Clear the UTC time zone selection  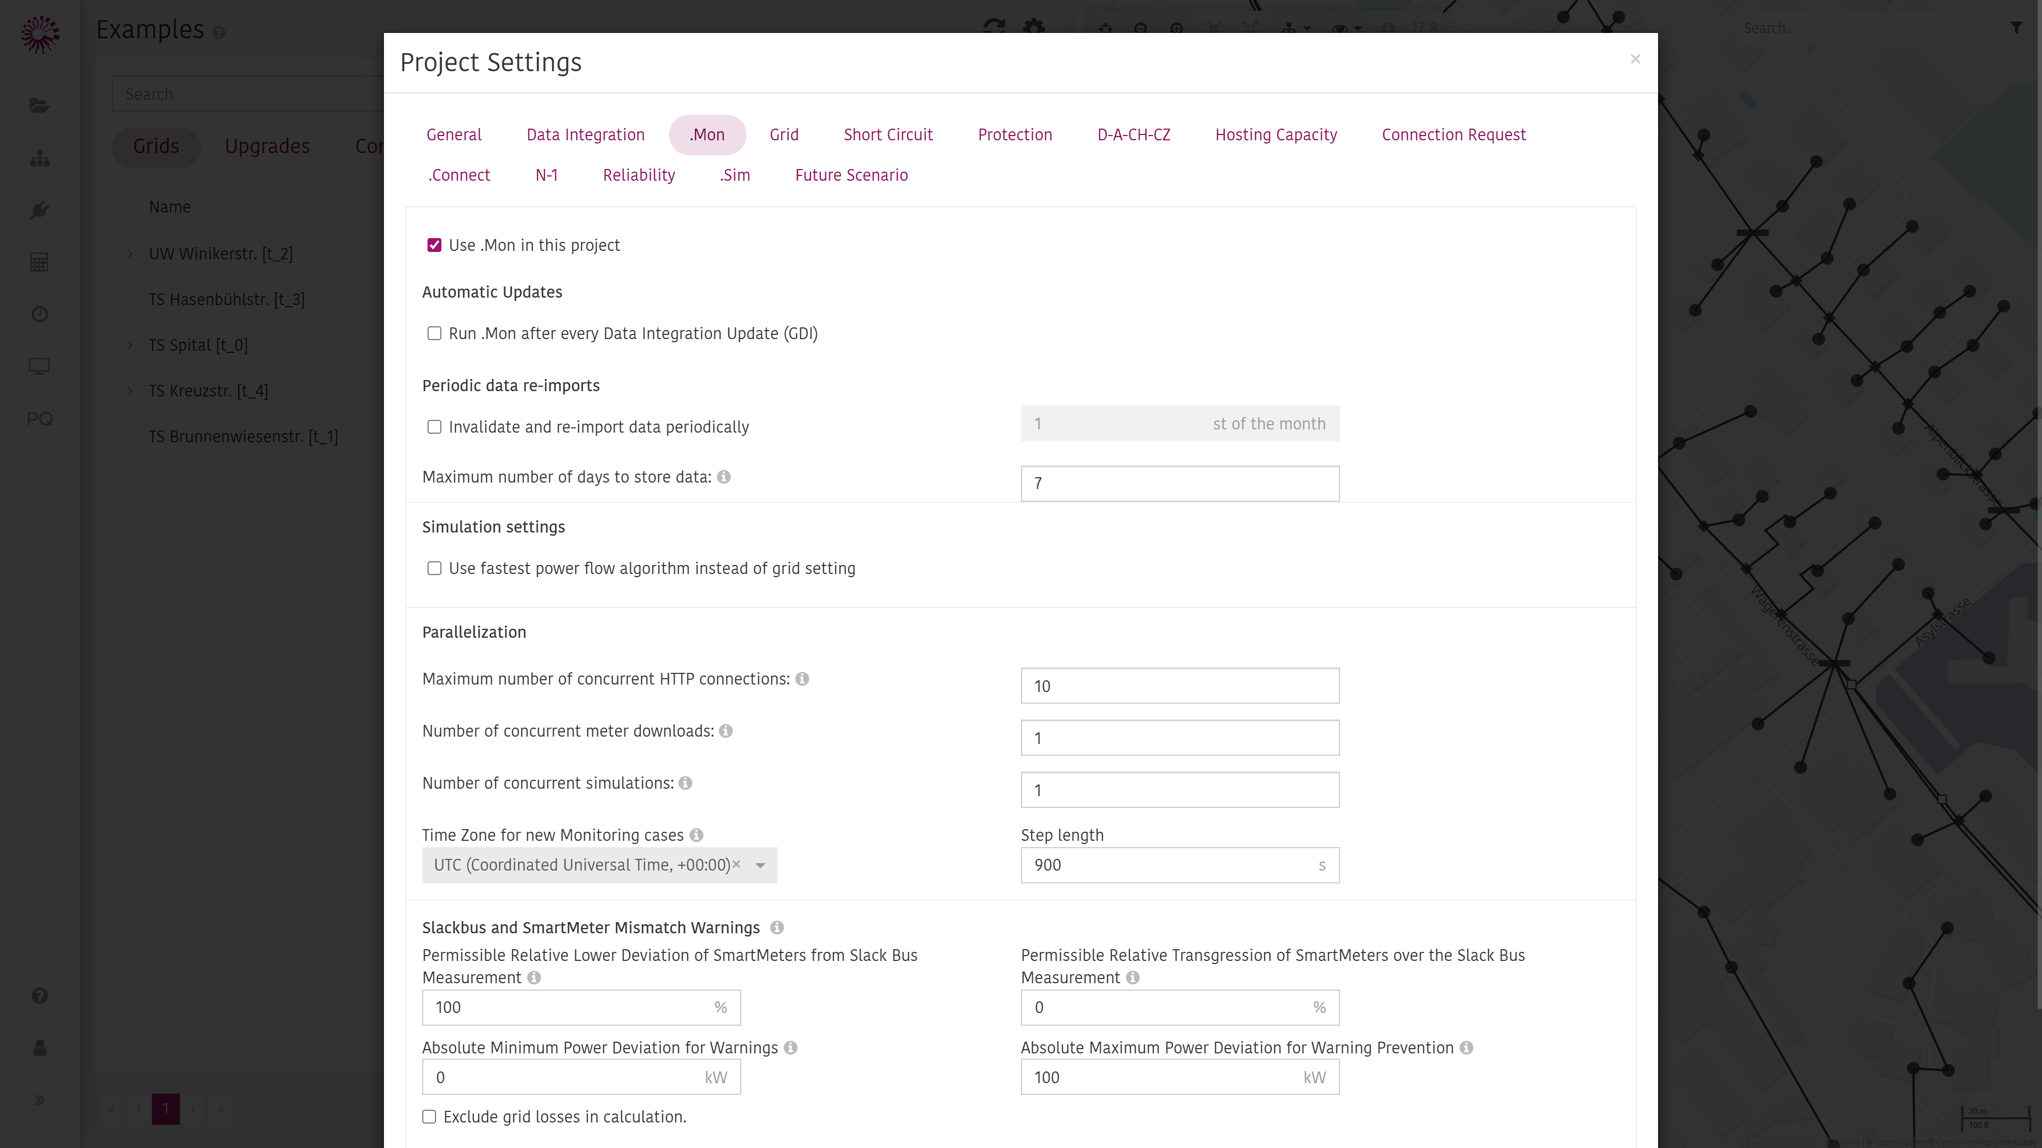[737, 864]
